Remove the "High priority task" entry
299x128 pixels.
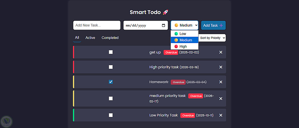(221, 67)
